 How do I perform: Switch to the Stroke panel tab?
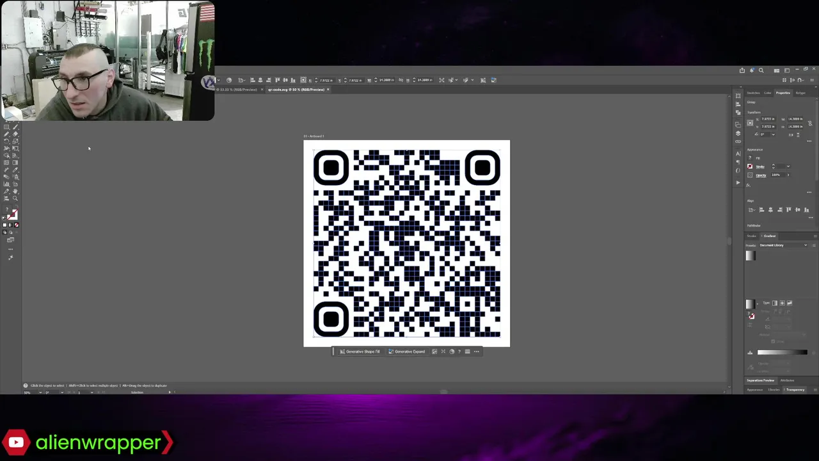pyautogui.click(x=752, y=236)
